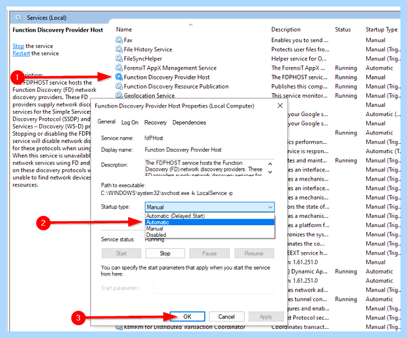407x338 pixels.
Task: Click the Start service button
Action: pyautogui.click(x=121, y=253)
